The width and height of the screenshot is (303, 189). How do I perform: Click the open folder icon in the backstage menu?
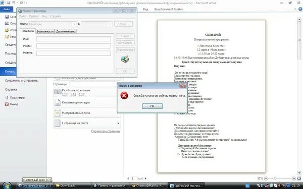click(x=7, y=30)
